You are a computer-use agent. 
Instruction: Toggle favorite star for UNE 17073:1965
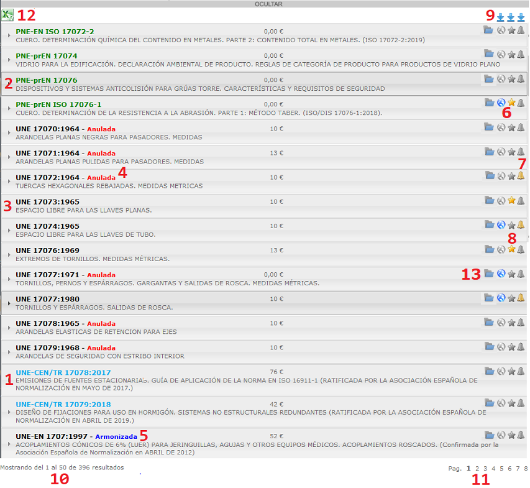[x=511, y=201]
